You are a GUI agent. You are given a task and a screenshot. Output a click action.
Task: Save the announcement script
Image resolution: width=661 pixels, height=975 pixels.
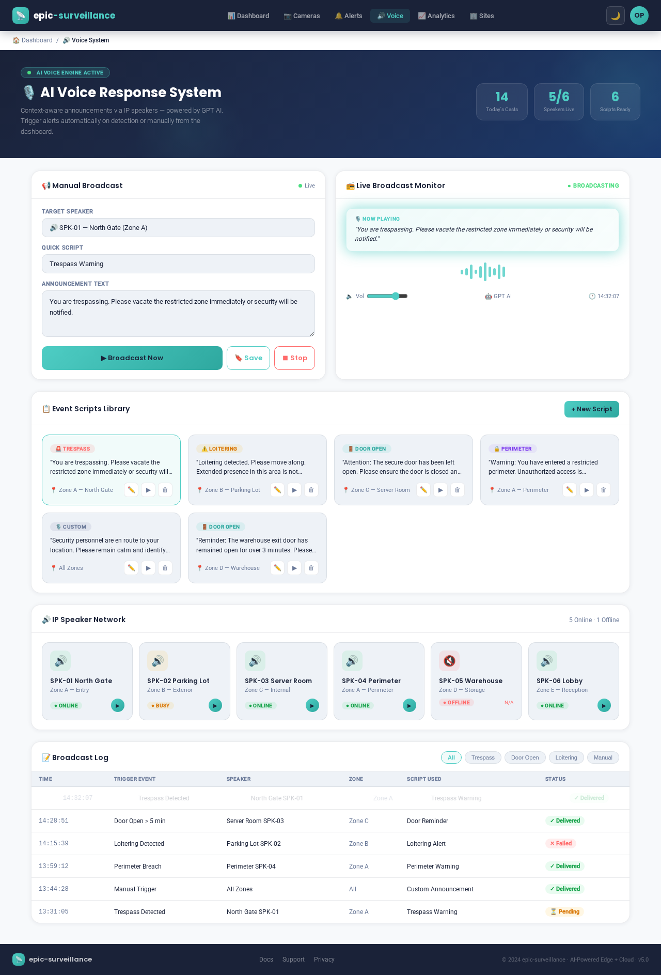248,358
